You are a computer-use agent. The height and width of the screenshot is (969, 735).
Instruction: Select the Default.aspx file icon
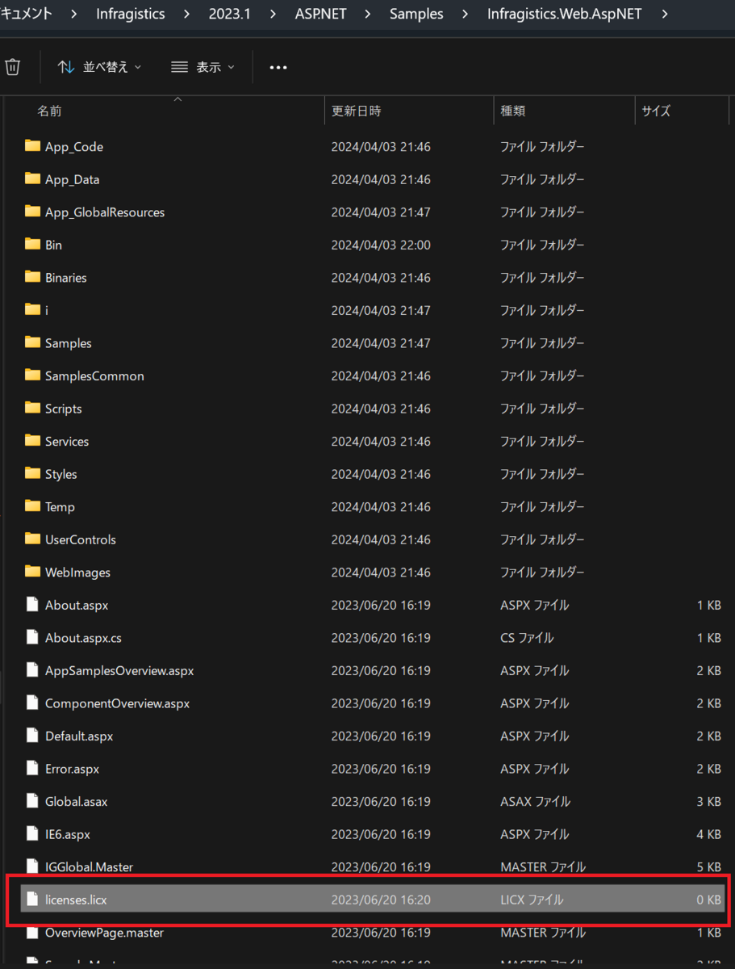click(x=32, y=736)
